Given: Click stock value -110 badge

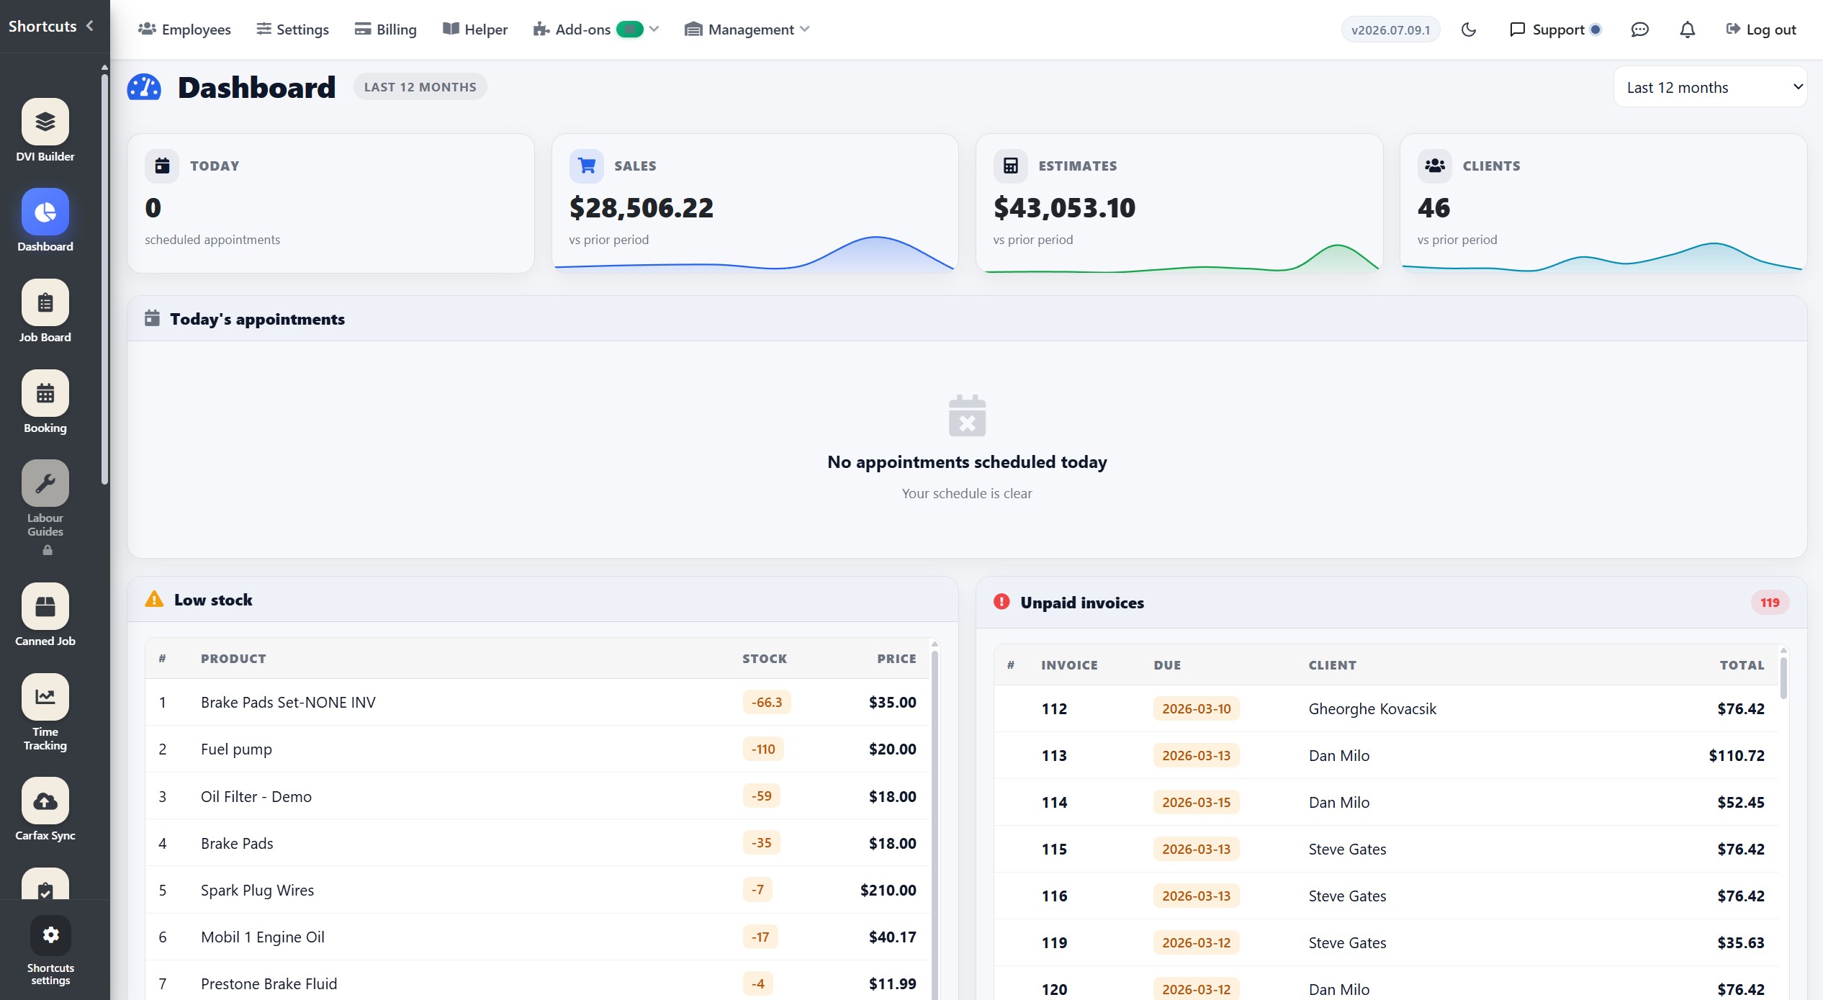Looking at the screenshot, I should [763, 749].
